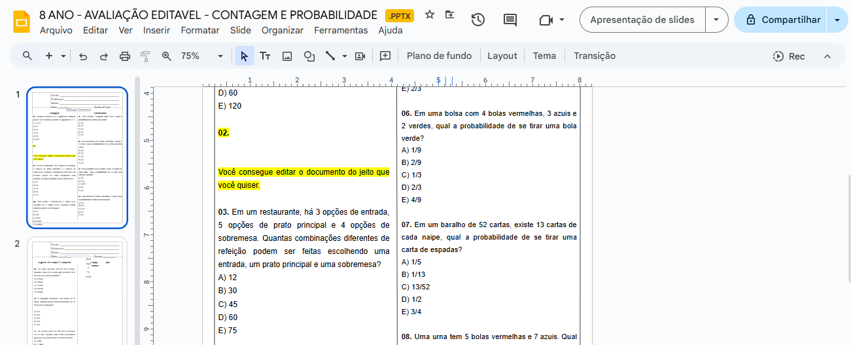851x345 pixels.
Task: Click Apresentação de slides button
Action: (x=642, y=20)
